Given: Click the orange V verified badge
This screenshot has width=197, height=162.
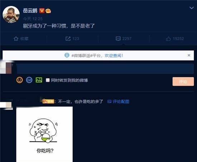Looking at the screenshot, I should point(42,11).
